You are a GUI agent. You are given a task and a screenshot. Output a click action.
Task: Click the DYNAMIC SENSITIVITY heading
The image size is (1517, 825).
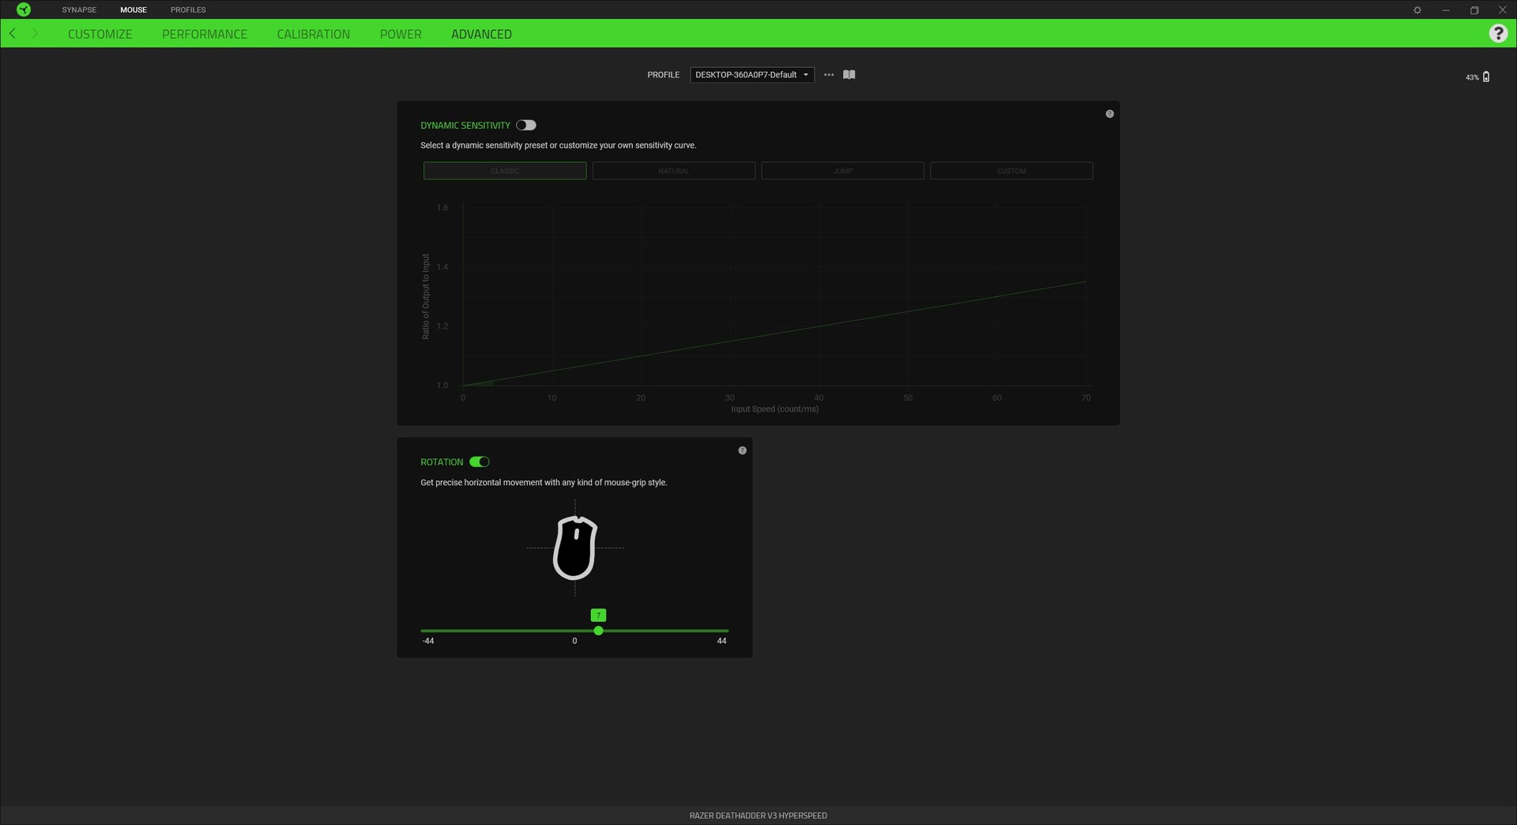click(465, 126)
